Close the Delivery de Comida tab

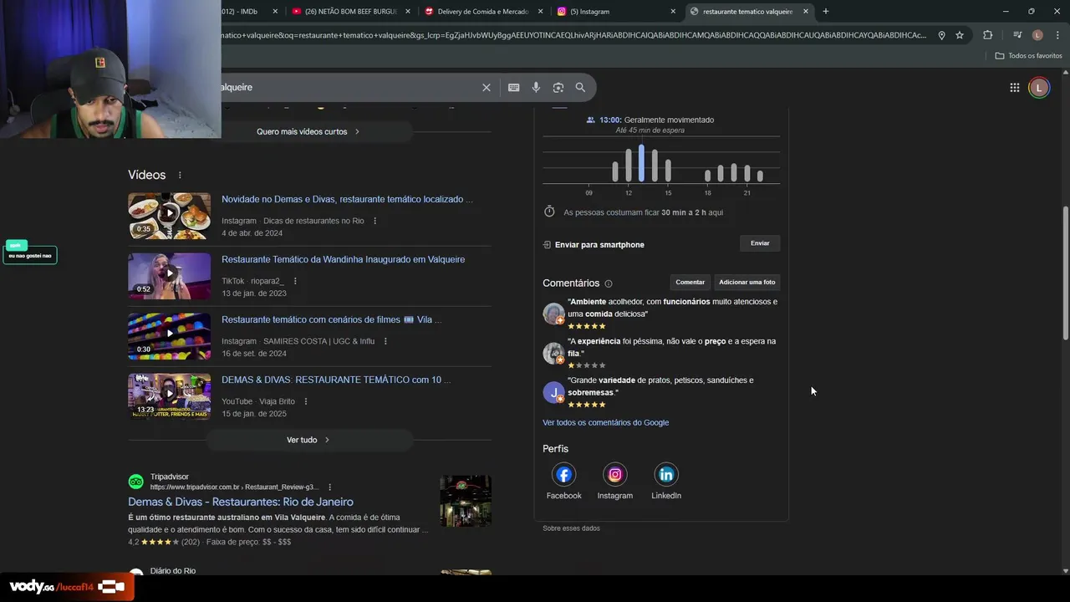tap(540, 11)
